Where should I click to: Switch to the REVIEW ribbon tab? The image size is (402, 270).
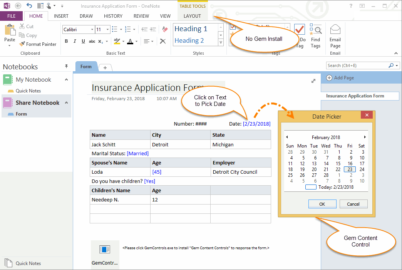tap(141, 16)
